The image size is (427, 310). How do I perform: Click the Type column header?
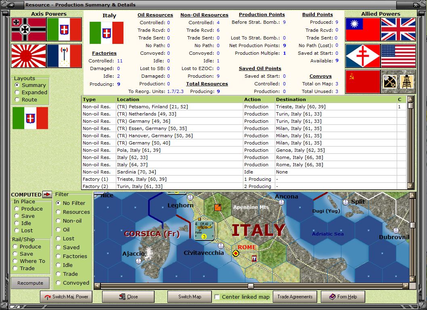tap(99, 99)
